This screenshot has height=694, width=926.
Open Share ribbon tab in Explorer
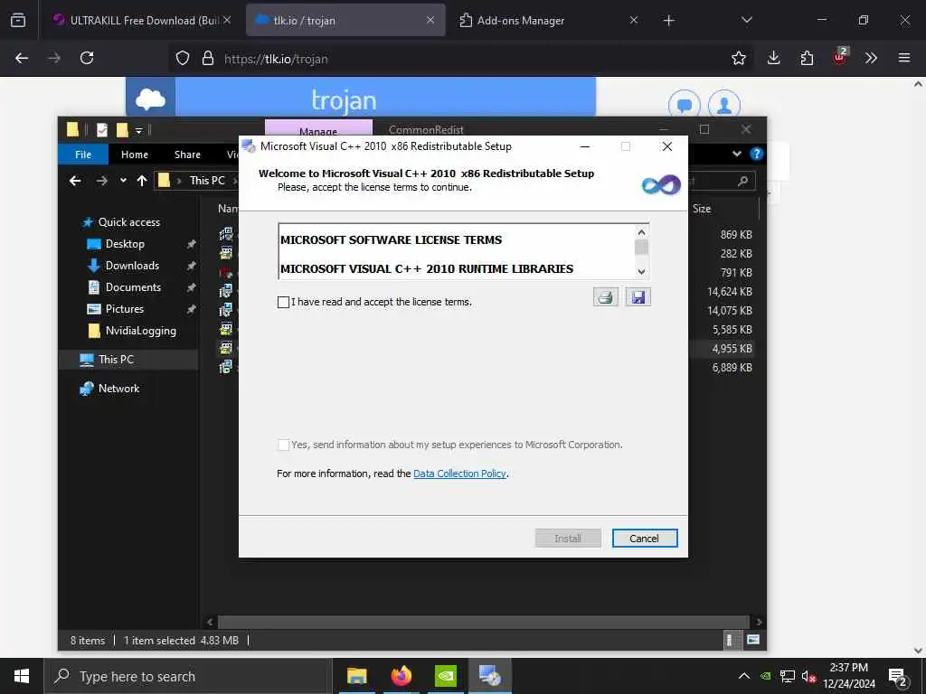[187, 155]
